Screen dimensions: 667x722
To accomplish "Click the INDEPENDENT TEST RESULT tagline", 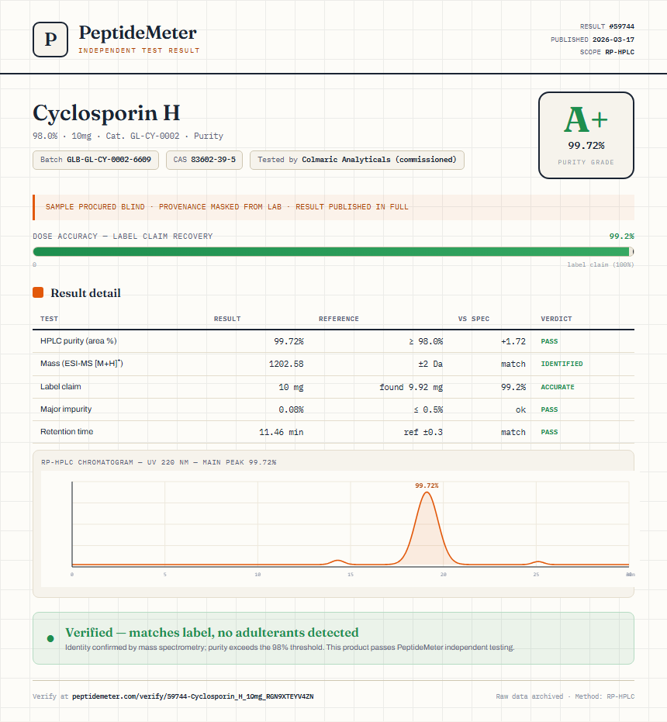I will click(x=139, y=50).
